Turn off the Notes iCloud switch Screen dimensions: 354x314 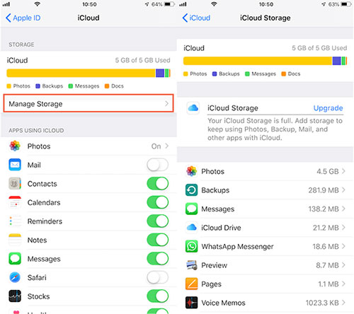157,240
